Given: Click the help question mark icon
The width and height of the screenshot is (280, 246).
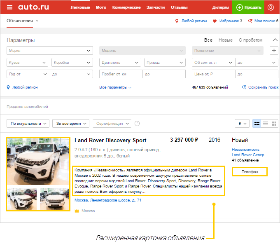Looking at the screenshot, I should (137, 123).
